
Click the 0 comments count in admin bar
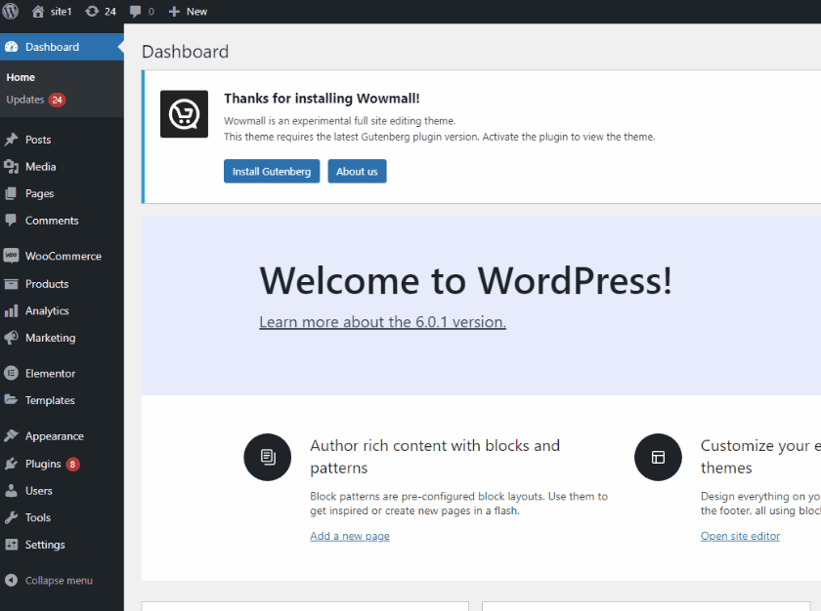coord(151,12)
